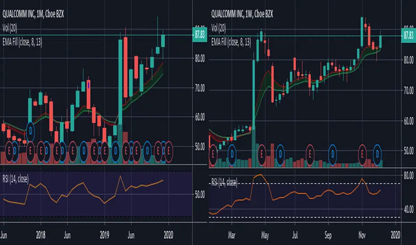Click 60.00 on the weekly chart price axis
The image size is (416, 245).
[408, 121]
